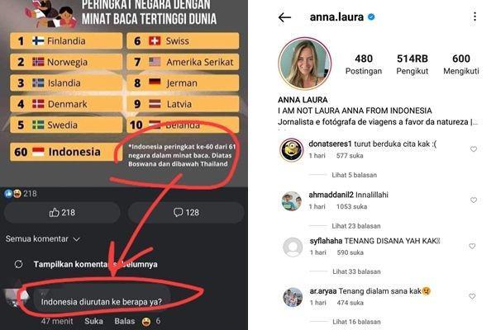Expand Lihat 33 balasan replies
The image size is (496, 330).
[x=356, y=271]
